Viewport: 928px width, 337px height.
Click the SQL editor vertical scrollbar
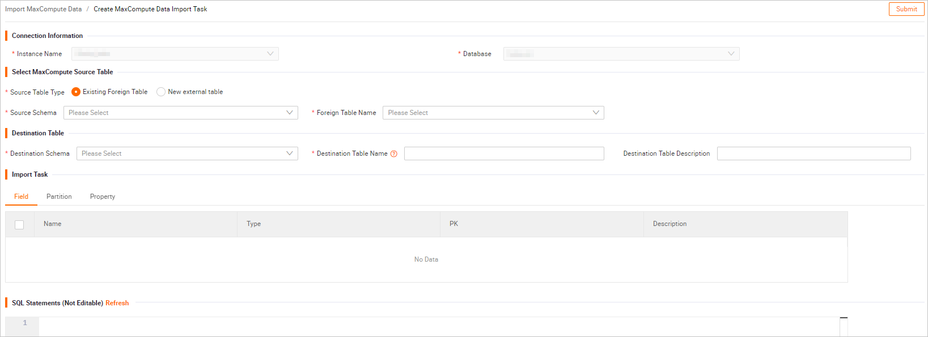844,327
